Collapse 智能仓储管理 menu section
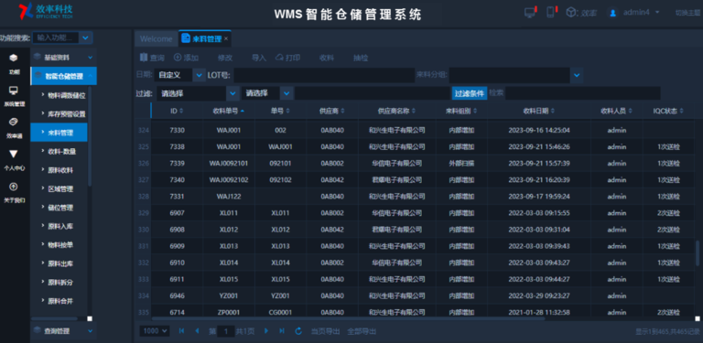 (63, 76)
